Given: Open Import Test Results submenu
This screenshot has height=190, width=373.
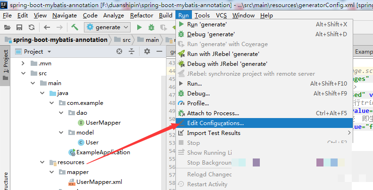Looking at the screenshot, I should 264,133.
